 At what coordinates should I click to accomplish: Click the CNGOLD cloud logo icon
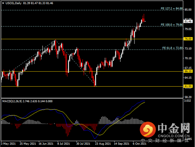[x=148, y=129]
